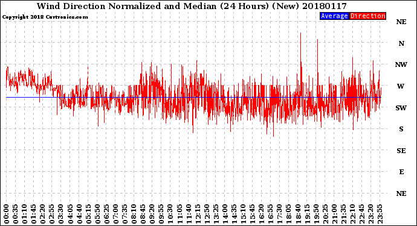Click the 08:10 time axis label
The image size is (417, 226).
(x=134, y=214)
